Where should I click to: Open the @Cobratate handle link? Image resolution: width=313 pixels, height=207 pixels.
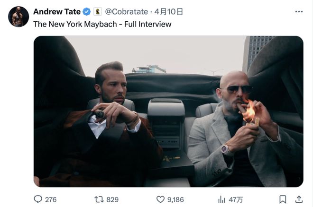[126, 12]
